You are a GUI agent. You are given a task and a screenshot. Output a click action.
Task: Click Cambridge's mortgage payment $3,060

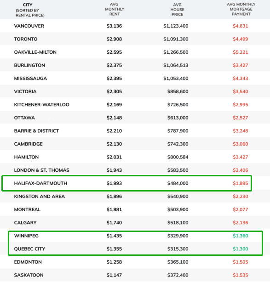(240, 144)
